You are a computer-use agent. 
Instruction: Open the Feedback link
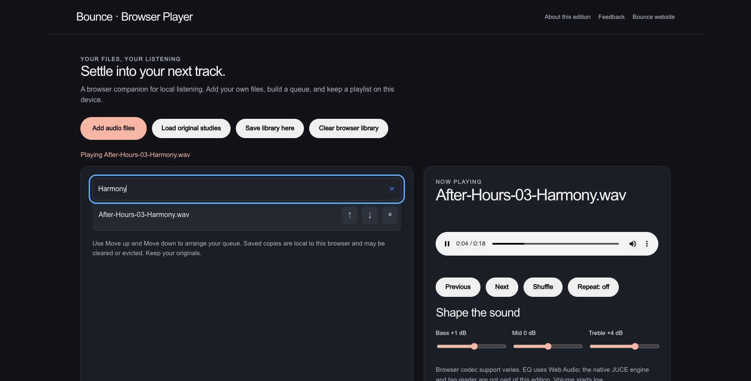point(611,17)
